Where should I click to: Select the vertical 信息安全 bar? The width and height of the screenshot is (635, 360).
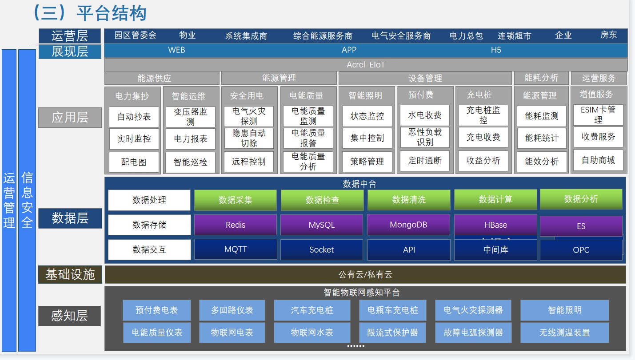coord(27,200)
